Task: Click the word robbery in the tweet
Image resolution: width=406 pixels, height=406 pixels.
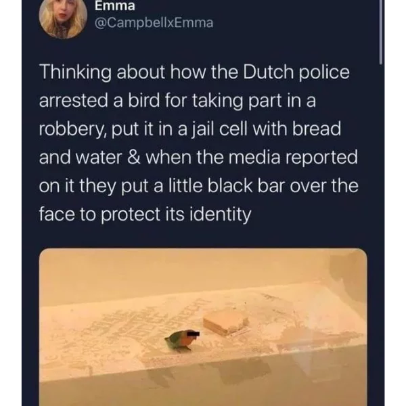Action: coord(72,129)
